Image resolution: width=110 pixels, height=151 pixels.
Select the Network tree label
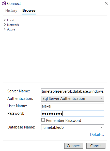coord(13,25)
